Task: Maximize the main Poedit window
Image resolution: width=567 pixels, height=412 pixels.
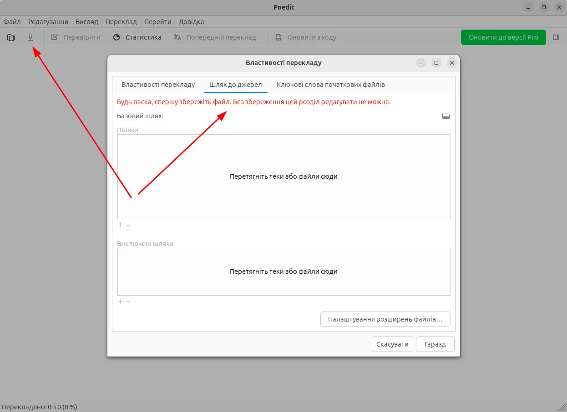Action: click(x=543, y=7)
